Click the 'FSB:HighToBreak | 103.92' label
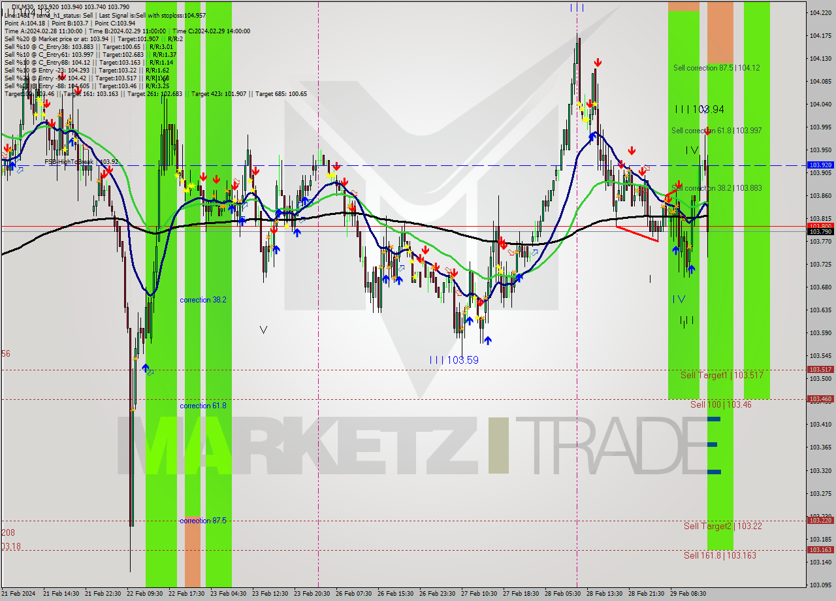Image resolution: width=836 pixels, height=601 pixels. pyautogui.click(x=81, y=162)
